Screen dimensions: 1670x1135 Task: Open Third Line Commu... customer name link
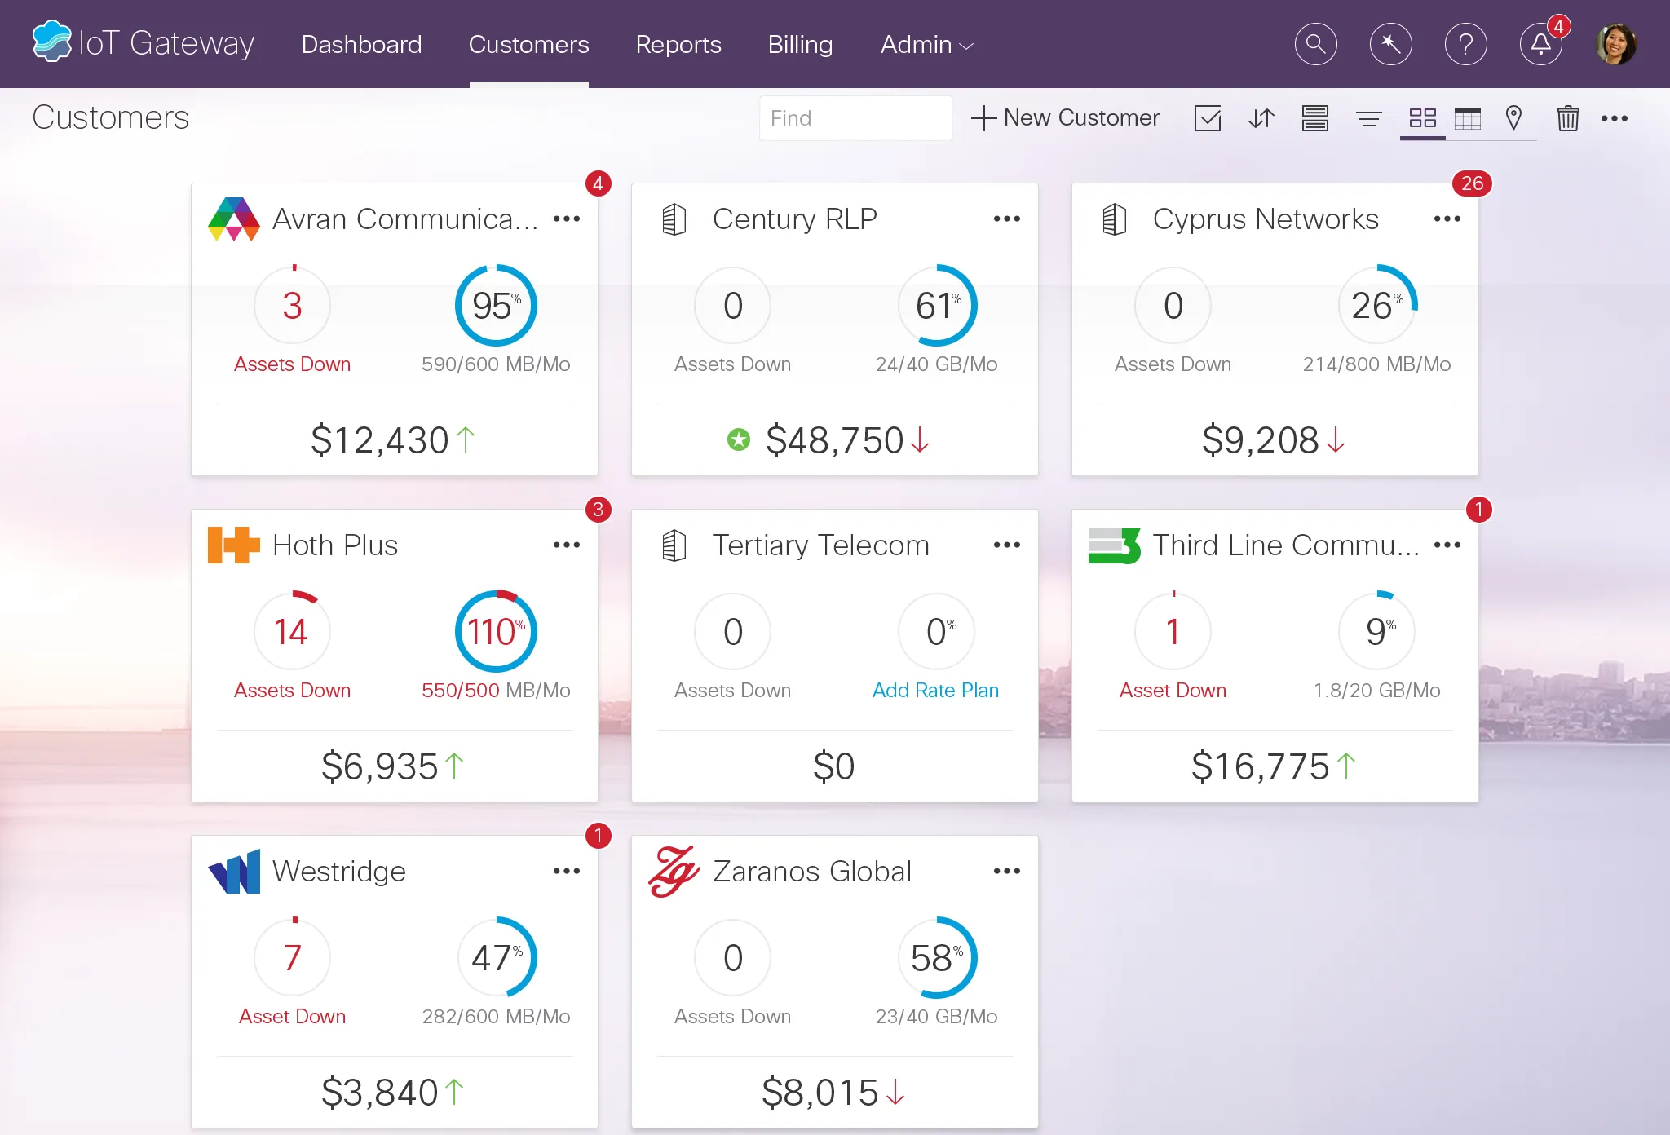1286,545
